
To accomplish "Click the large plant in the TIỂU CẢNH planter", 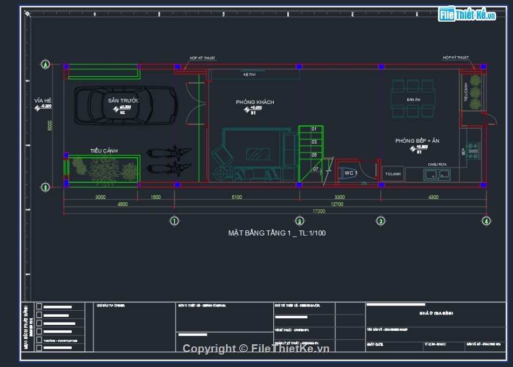I will (104, 170).
